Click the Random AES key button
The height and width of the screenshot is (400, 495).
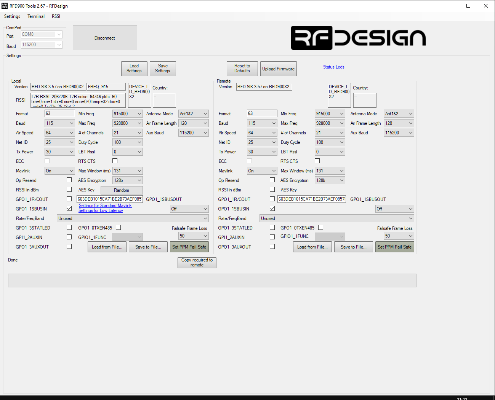click(122, 190)
